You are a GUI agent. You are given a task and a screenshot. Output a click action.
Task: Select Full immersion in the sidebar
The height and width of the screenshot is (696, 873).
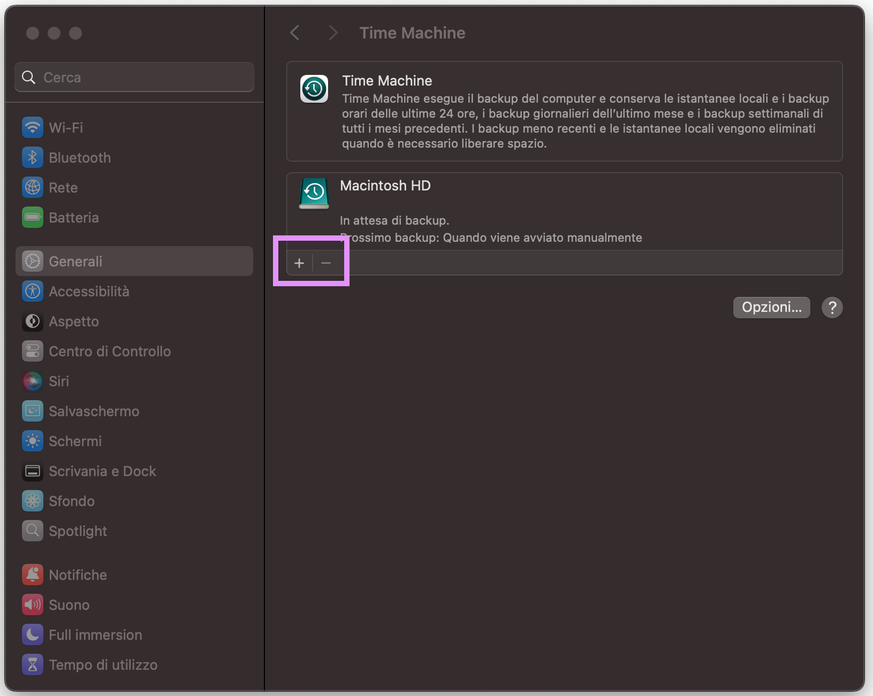pos(95,634)
